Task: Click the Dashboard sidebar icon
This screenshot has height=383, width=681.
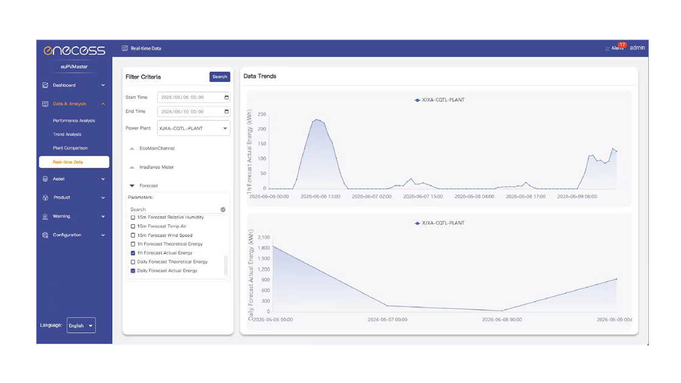Action: point(45,85)
